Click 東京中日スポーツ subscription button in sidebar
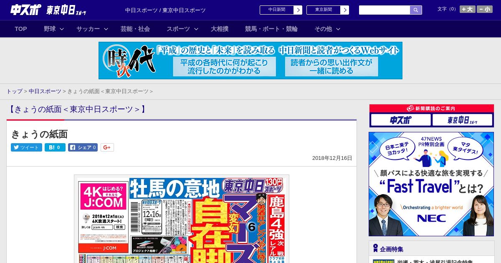Viewport: 501px width, 263px height. (x=463, y=120)
